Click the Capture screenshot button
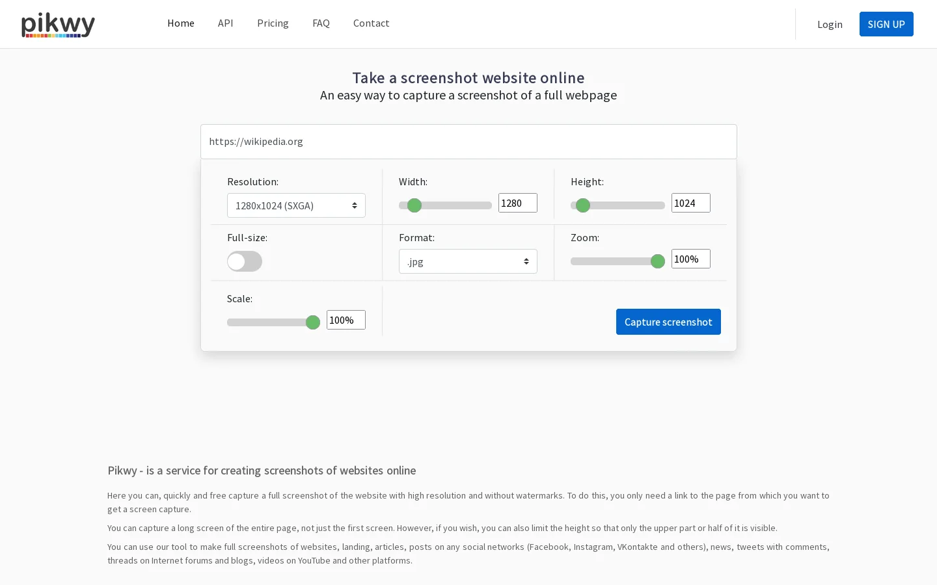 pos(668,322)
